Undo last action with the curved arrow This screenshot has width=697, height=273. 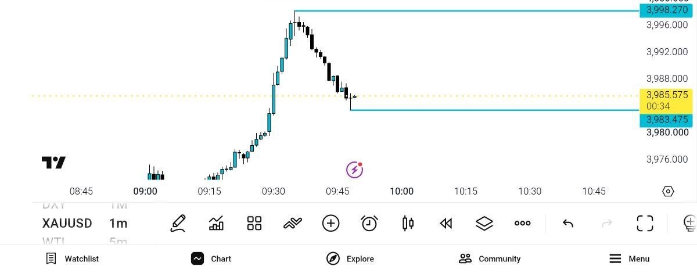tap(568, 223)
